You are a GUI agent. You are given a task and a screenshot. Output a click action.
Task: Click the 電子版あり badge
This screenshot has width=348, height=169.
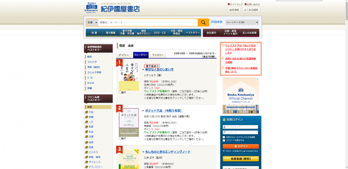152,66
